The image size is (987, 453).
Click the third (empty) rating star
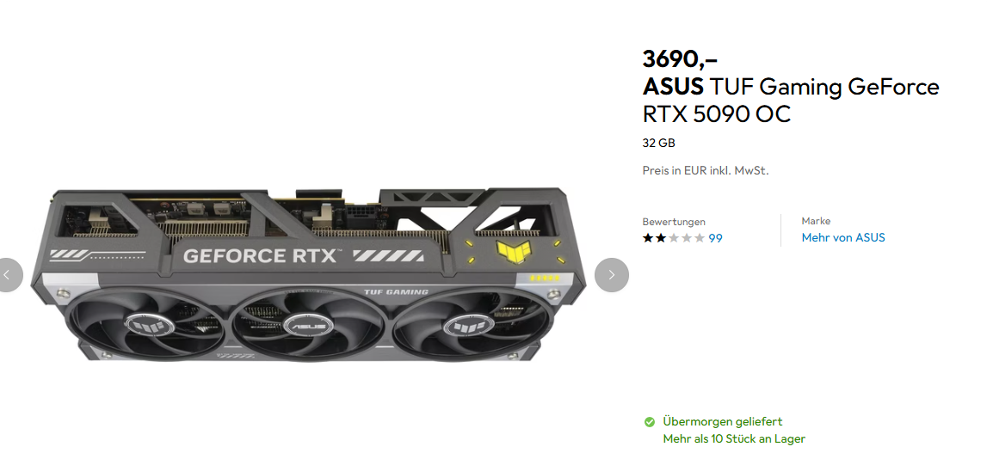click(x=674, y=238)
